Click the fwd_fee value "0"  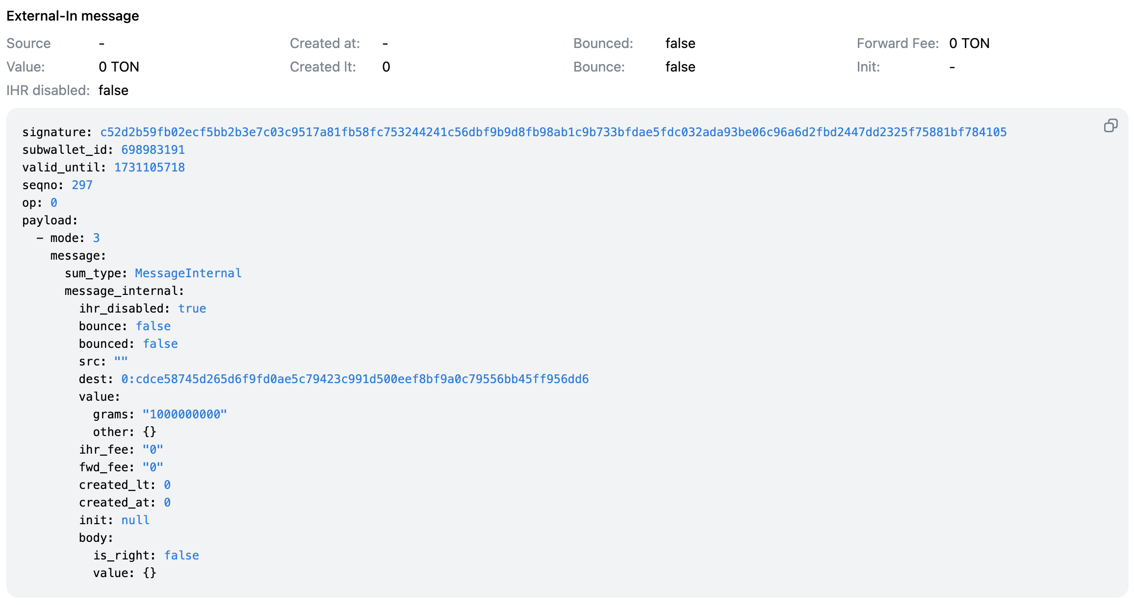click(x=153, y=467)
